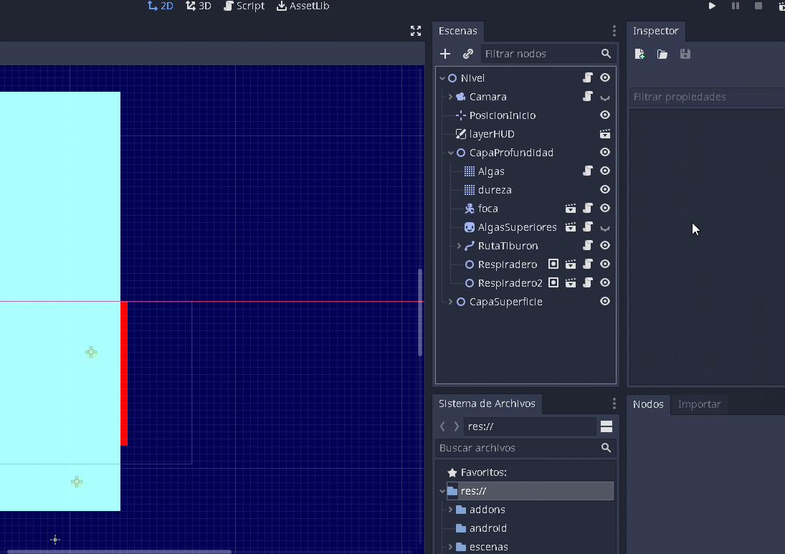
Task: Switch to the 3D workspace
Action: [199, 6]
